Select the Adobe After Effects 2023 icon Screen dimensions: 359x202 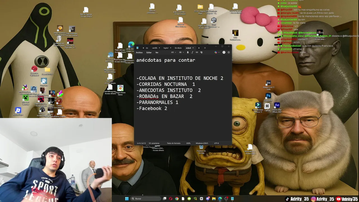277,108
